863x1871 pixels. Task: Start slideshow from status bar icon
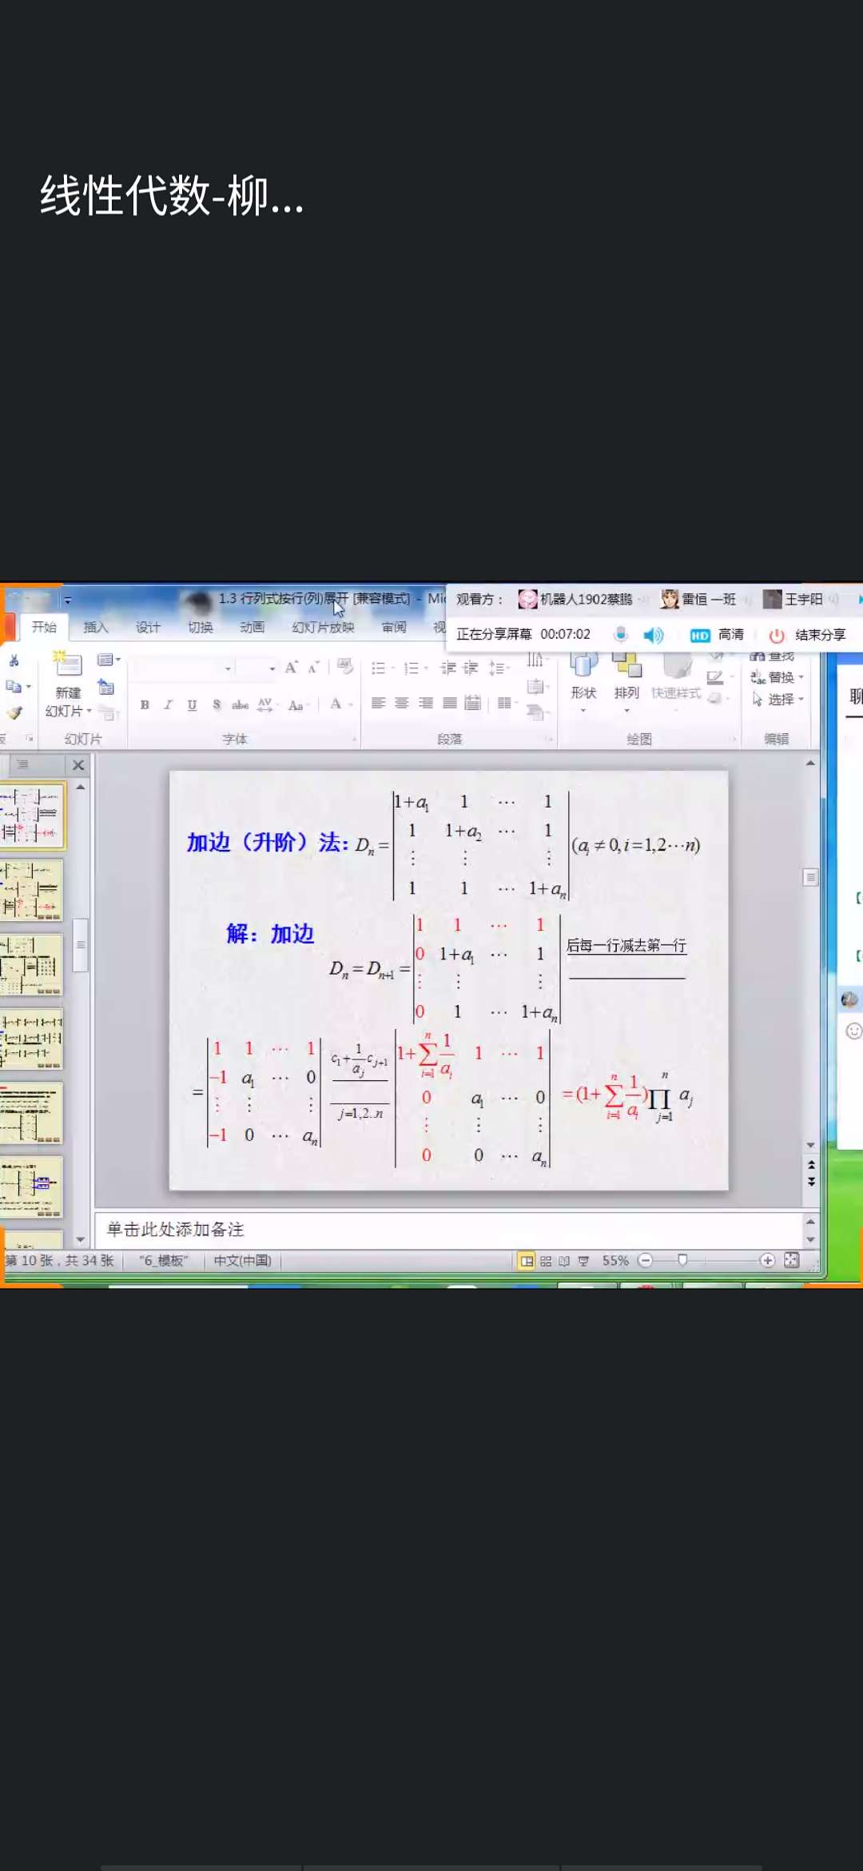click(x=583, y=1261)
